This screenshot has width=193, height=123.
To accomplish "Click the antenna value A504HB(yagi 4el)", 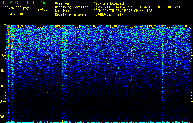I will point(108,14).
